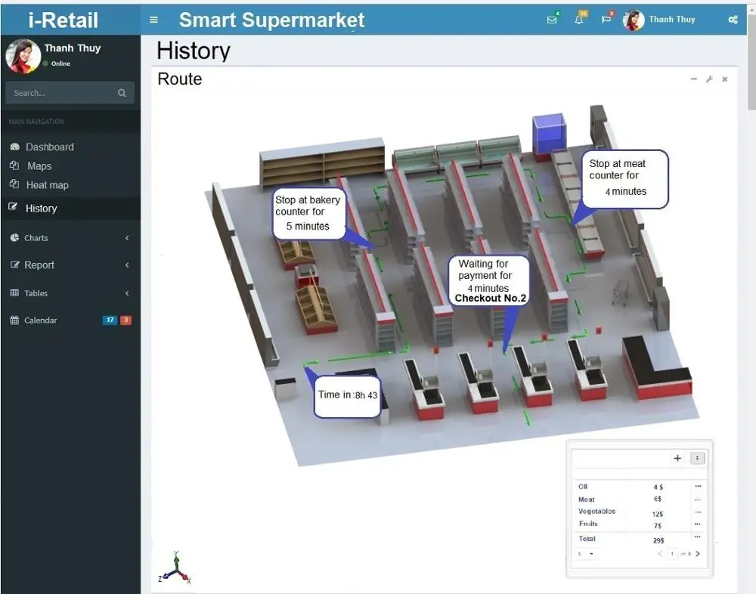Open the bell notifications icon
Screen dimensions: 756x594
579,20
